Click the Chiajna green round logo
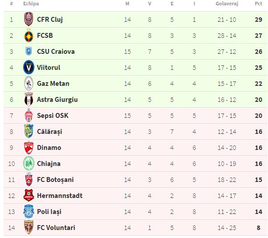This screenshot has width=268, height=238. point(29,163)
